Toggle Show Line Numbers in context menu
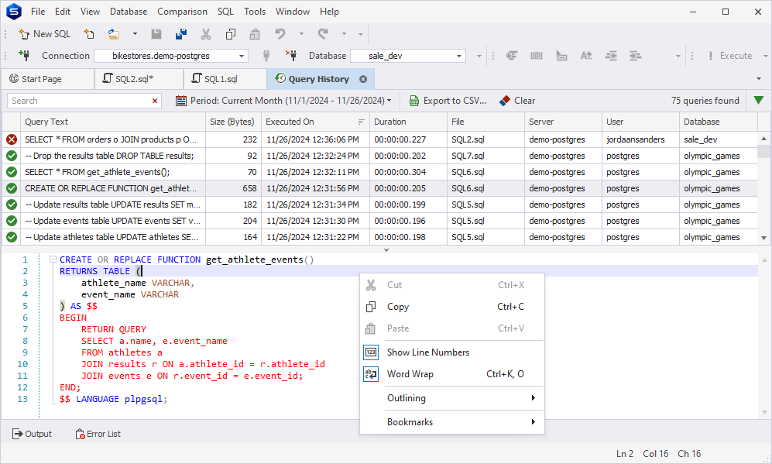 (452, 352)
